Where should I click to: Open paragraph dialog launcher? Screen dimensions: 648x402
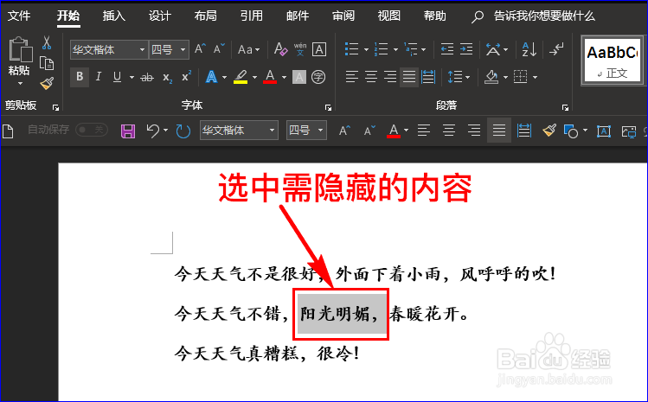565,108
